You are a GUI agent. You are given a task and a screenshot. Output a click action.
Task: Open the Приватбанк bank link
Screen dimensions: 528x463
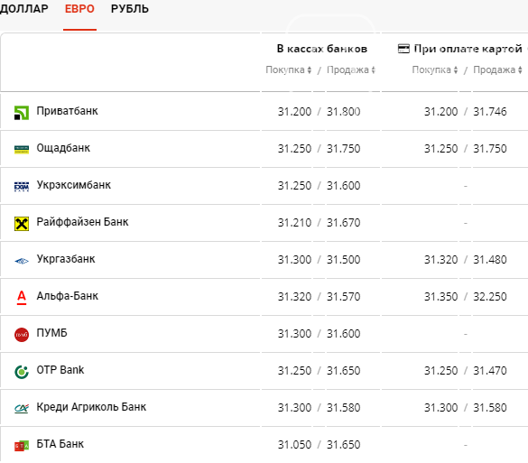click(67, 111)
